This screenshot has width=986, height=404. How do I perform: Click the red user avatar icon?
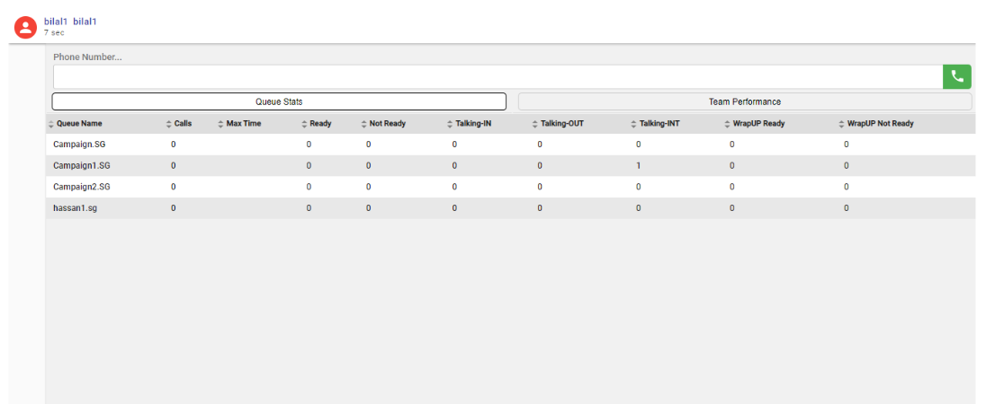coord(26,27)
